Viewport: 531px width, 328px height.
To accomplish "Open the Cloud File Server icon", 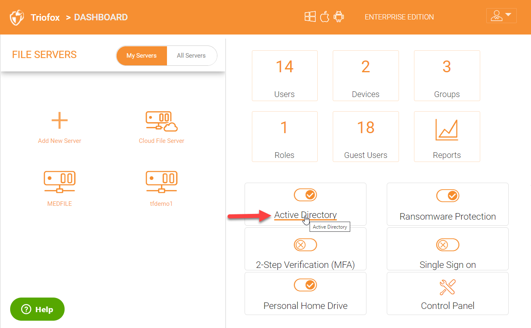I will [162, 121].
